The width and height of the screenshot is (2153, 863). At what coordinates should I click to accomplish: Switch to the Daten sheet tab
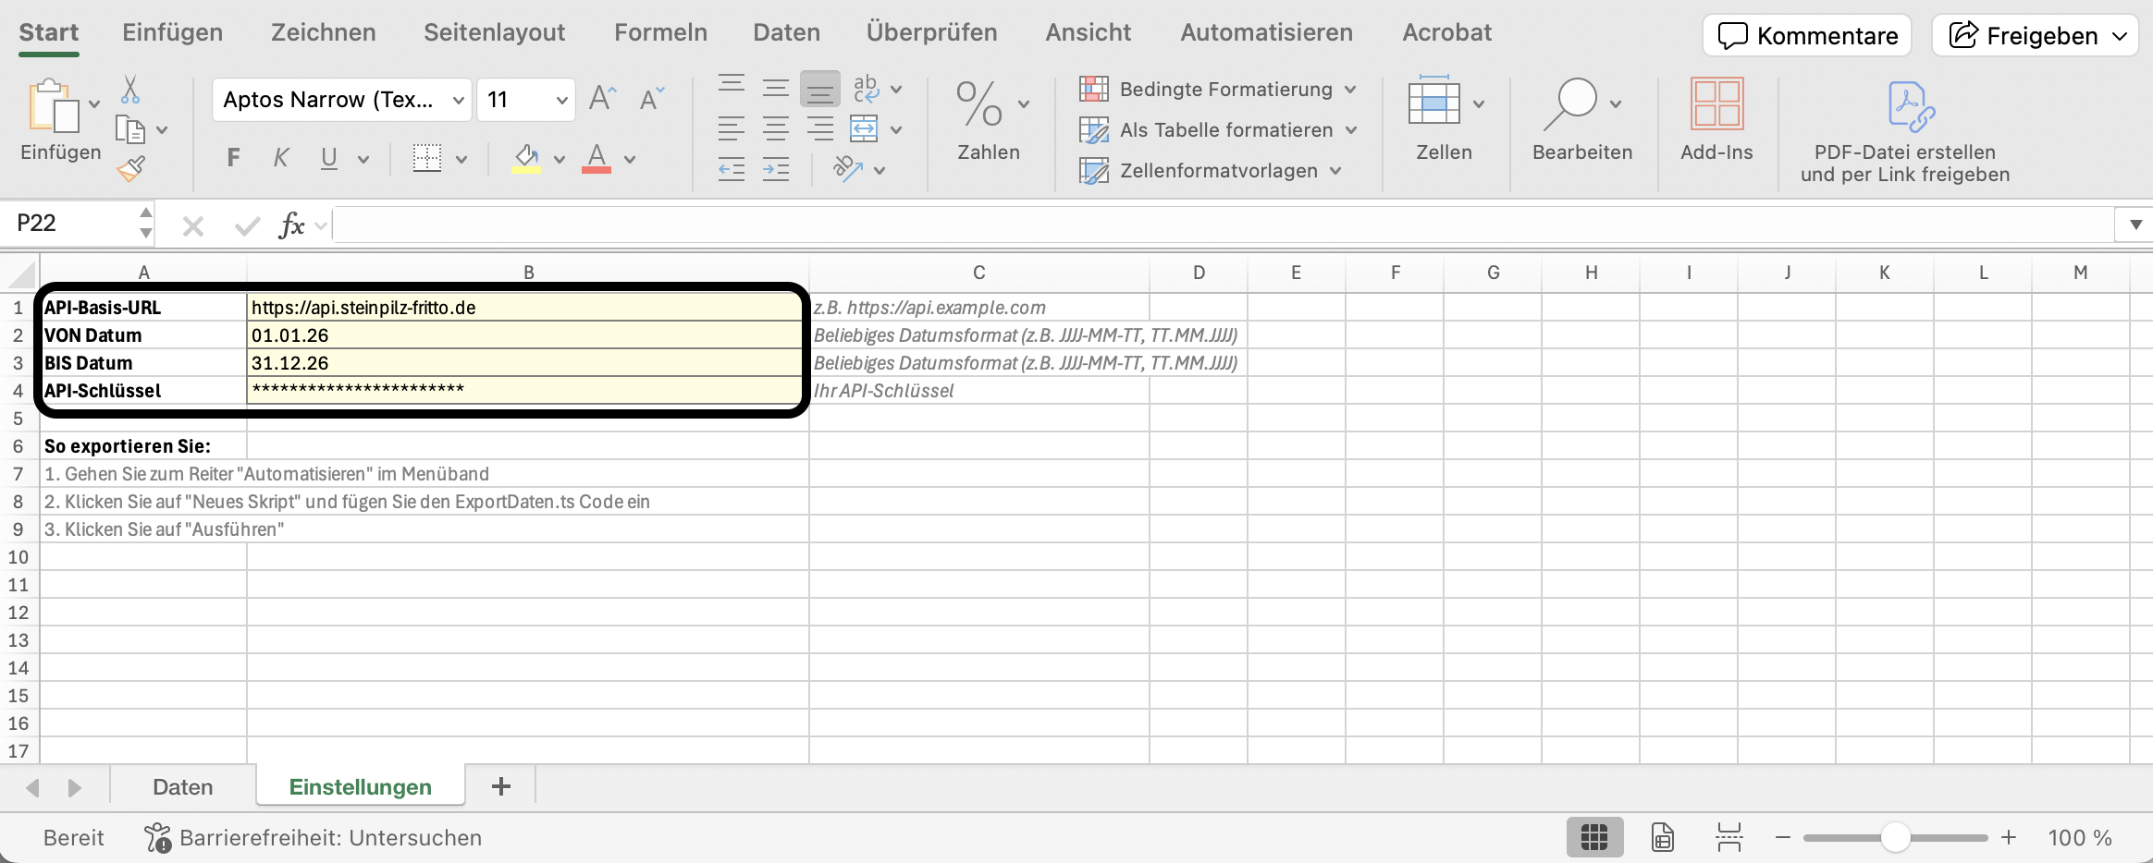coord(182,787)
